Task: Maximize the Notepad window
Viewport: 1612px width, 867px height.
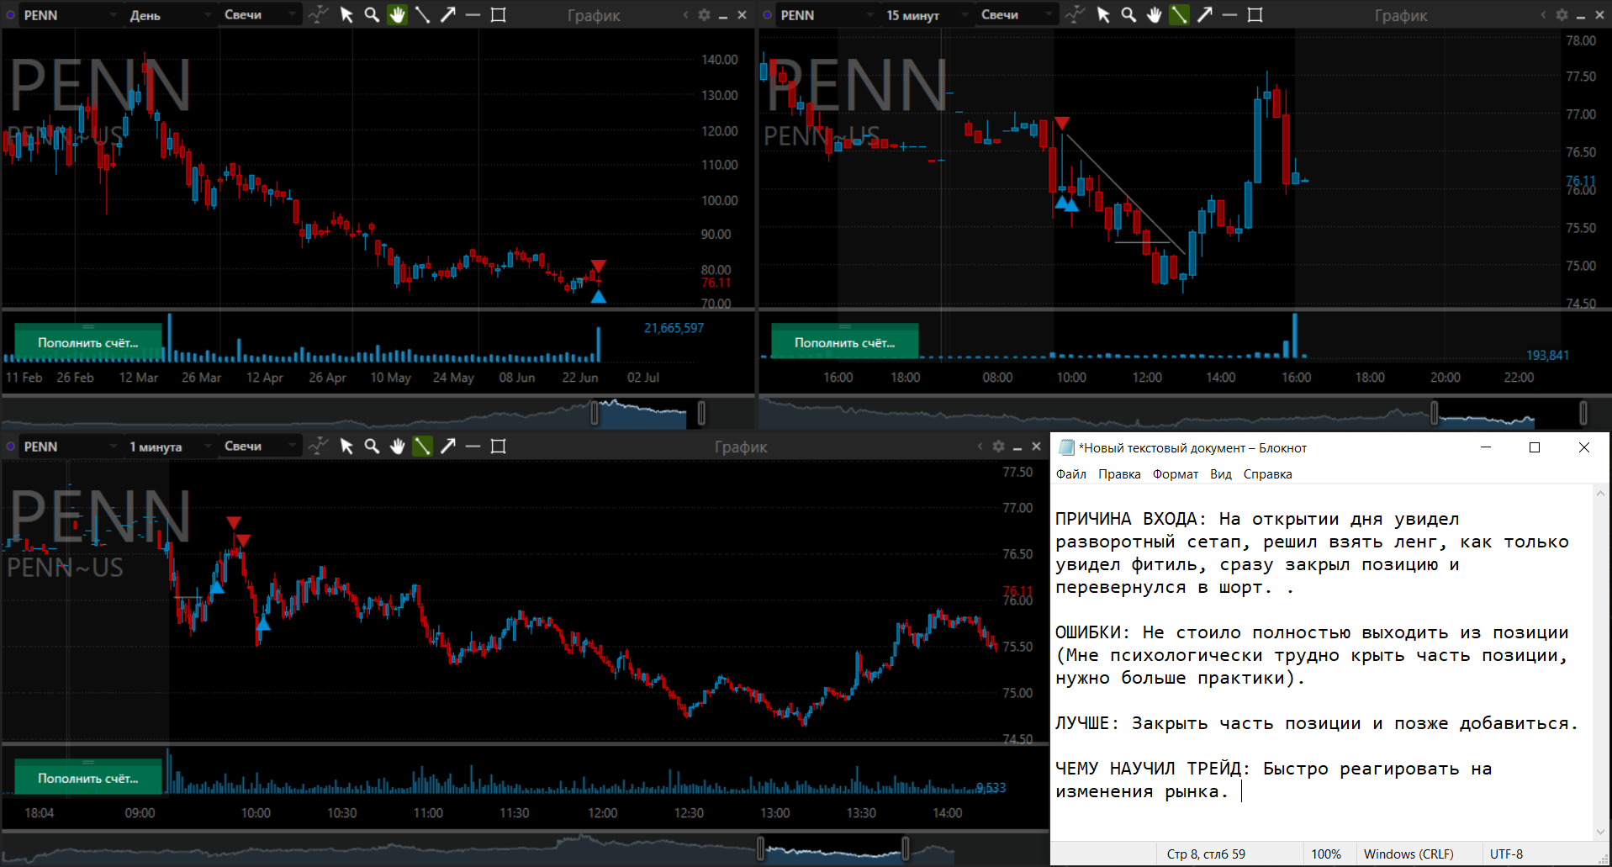Action: coord(1535,447)
